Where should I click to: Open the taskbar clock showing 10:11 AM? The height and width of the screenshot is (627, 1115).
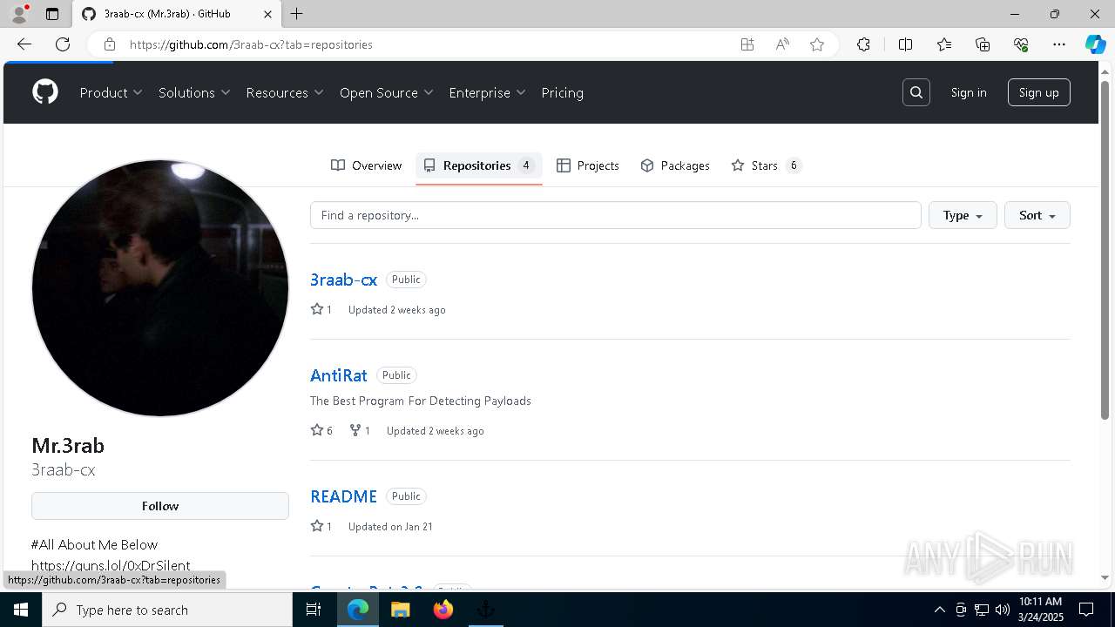(1040, 610)
